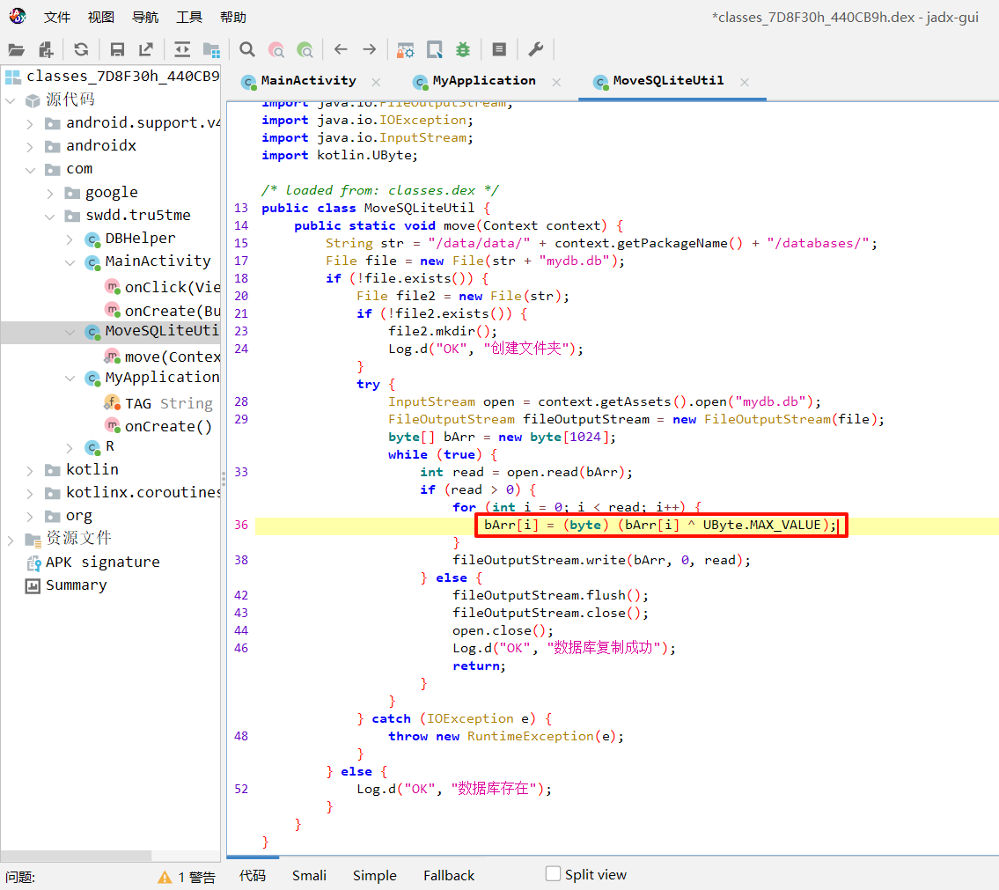Image resolution: width=999 pixels, height=890 pixels.
Task: Select APK signature in the tree
Action: [102, 562]
